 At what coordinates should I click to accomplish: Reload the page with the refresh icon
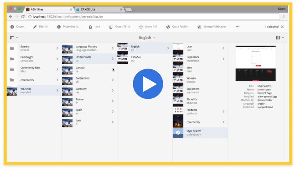pyautogui.click(x=23, y=16)
